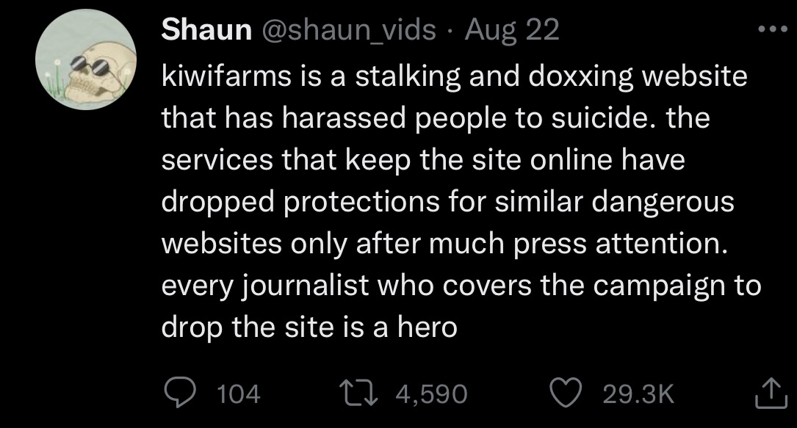Open the three-dot more options menu
This screenshot has height=428, width=797.
pyautogui.click(x=773, y=29)
